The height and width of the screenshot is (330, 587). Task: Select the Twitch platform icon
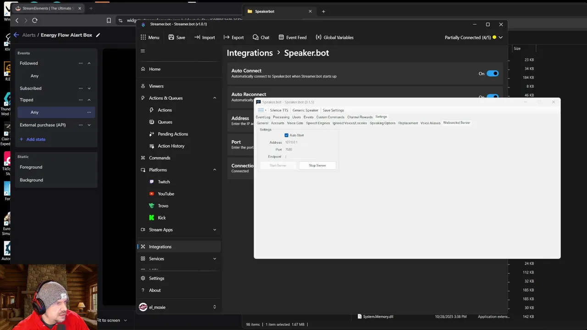tap(152, 182)
